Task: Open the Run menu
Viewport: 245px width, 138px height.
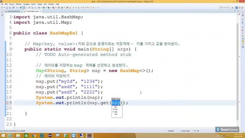Action: click(45, 4)
